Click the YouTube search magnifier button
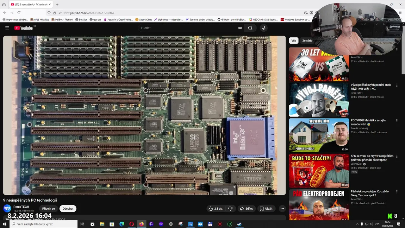The height and width of the screenshot is (228, 405). (x=250, y=28)
